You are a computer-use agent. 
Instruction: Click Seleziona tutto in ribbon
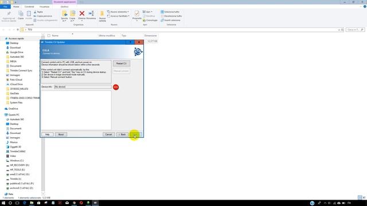pos(170,11)
